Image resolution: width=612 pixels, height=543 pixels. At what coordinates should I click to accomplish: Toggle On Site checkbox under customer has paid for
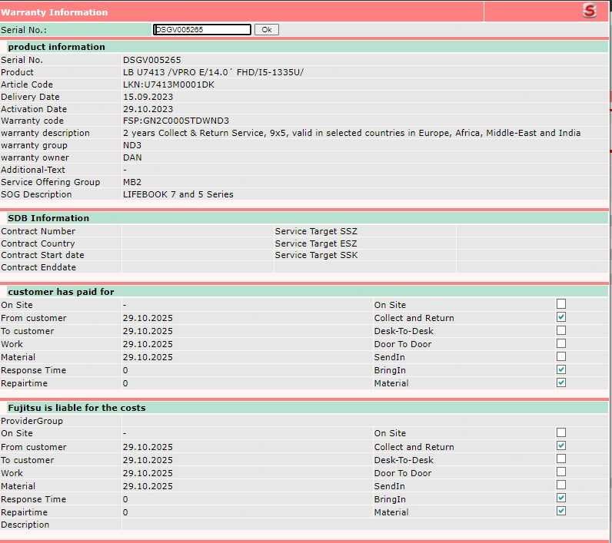[560, 303]
